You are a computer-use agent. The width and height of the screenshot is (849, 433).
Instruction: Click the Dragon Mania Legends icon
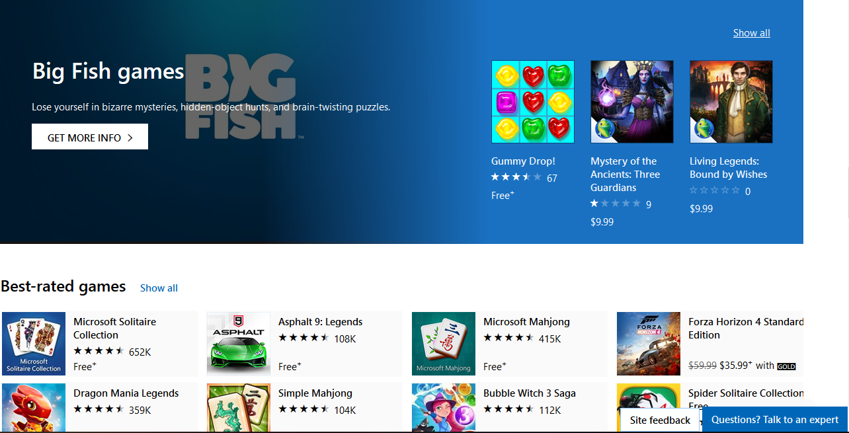pos(34,408)
